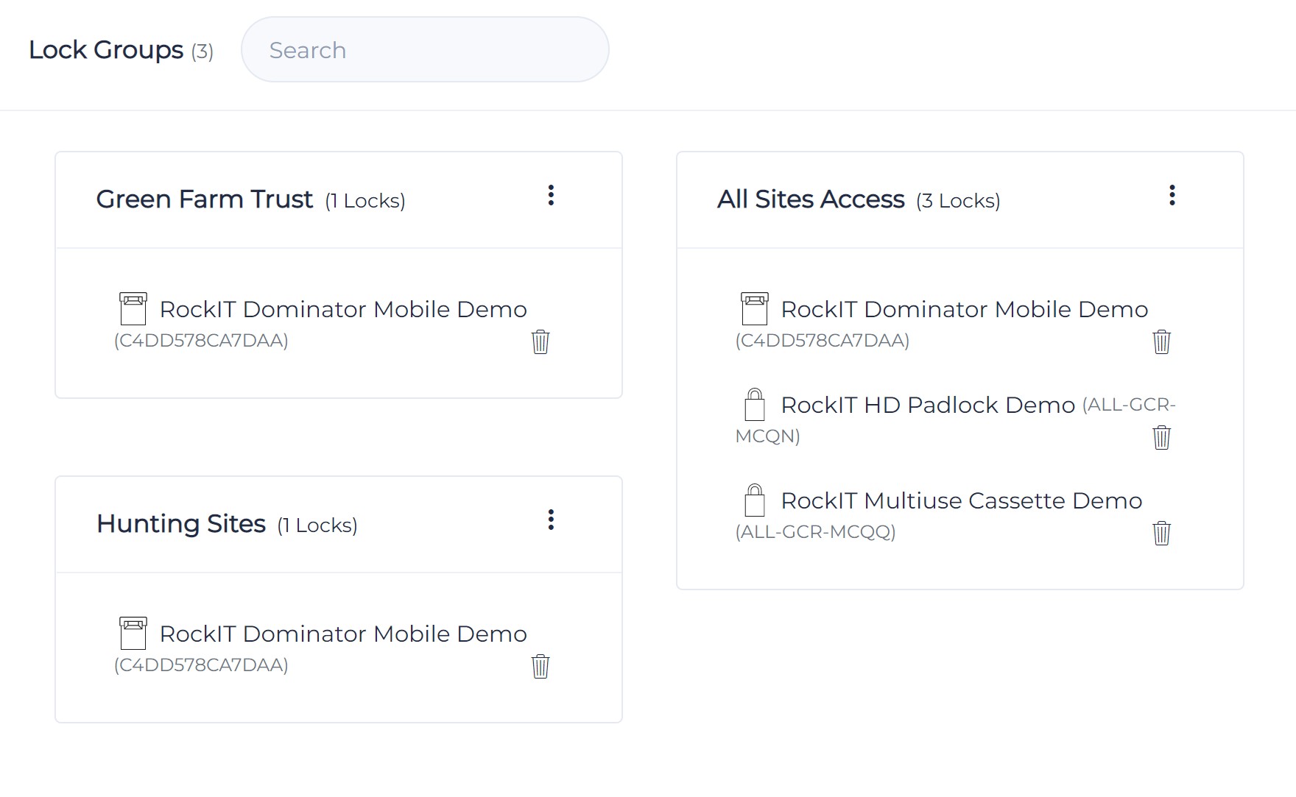The height and width of the screenshot is (797, 1296).
Task: Click the padlock icon beside RockIT HD Padlock Demo
Action: coord(755,404)
